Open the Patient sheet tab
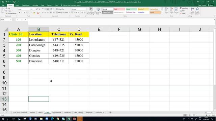 [x=32, y=112]
